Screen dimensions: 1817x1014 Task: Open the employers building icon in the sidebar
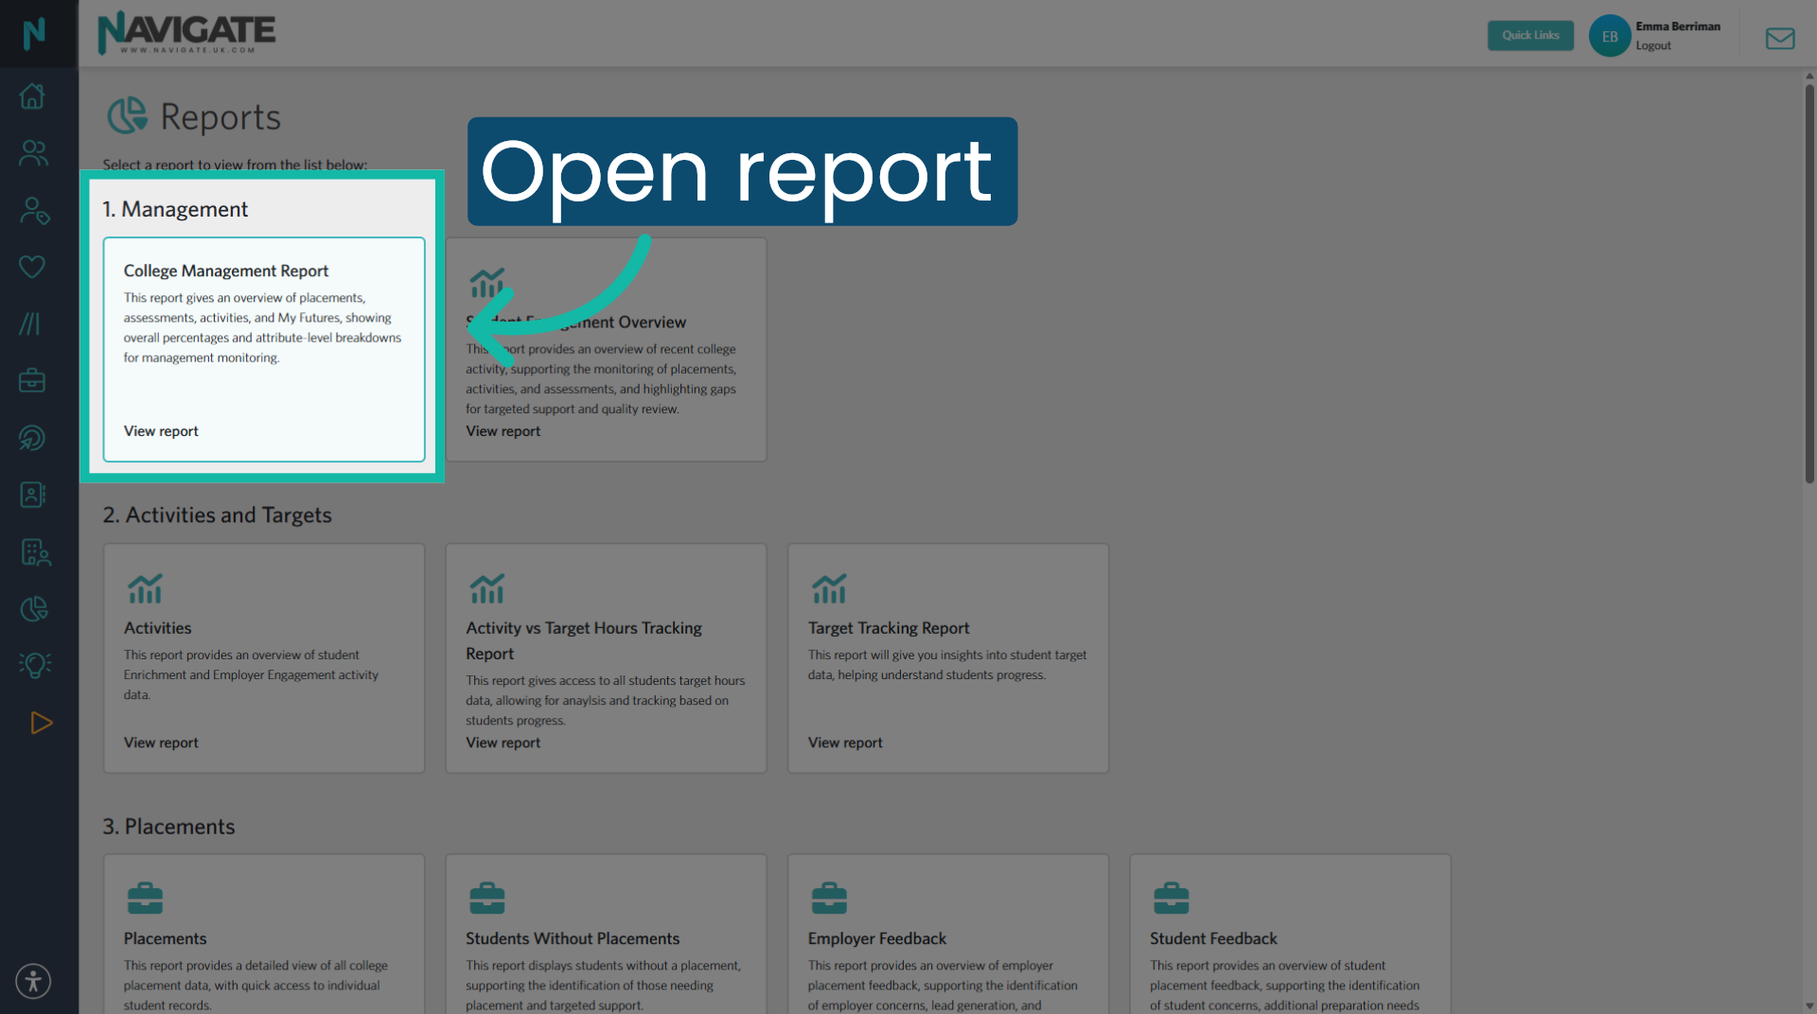click(x=32, y=552)
